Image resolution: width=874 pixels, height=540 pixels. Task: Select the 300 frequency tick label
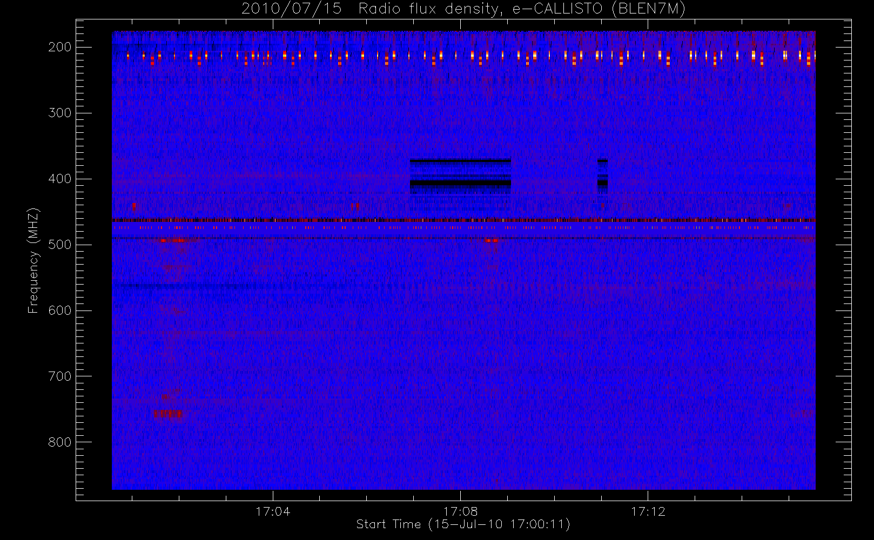click(x=60, y=113)
